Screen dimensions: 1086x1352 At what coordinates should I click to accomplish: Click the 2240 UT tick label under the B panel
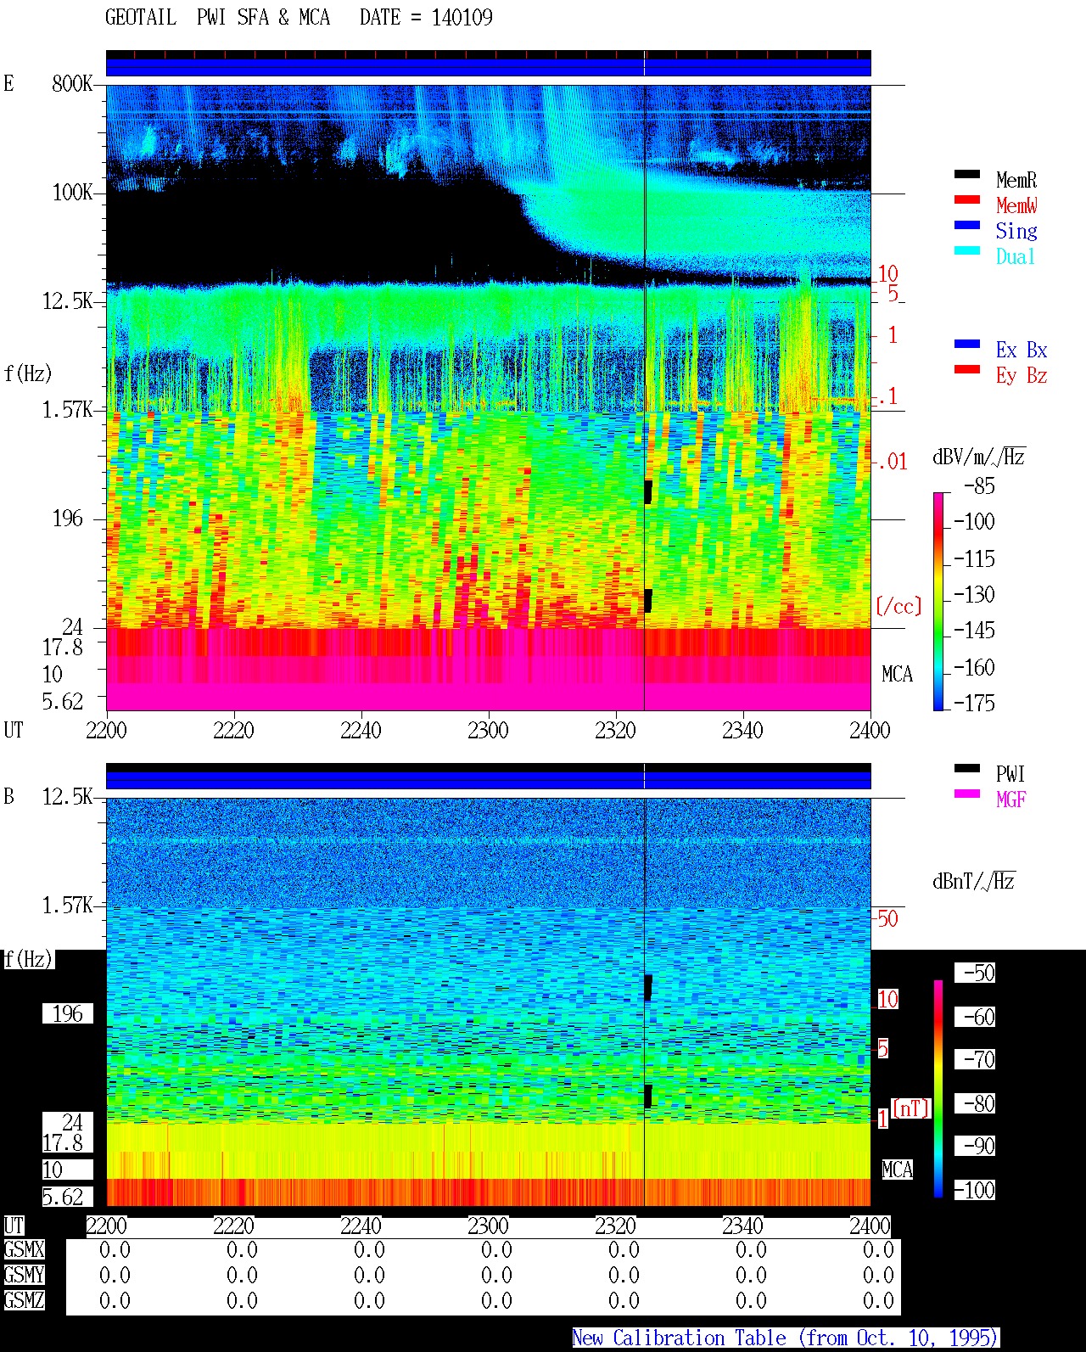(361, 1226)
